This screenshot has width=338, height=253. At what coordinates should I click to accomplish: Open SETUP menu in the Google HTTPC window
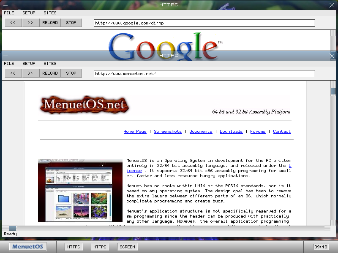(x=29, y=13)
